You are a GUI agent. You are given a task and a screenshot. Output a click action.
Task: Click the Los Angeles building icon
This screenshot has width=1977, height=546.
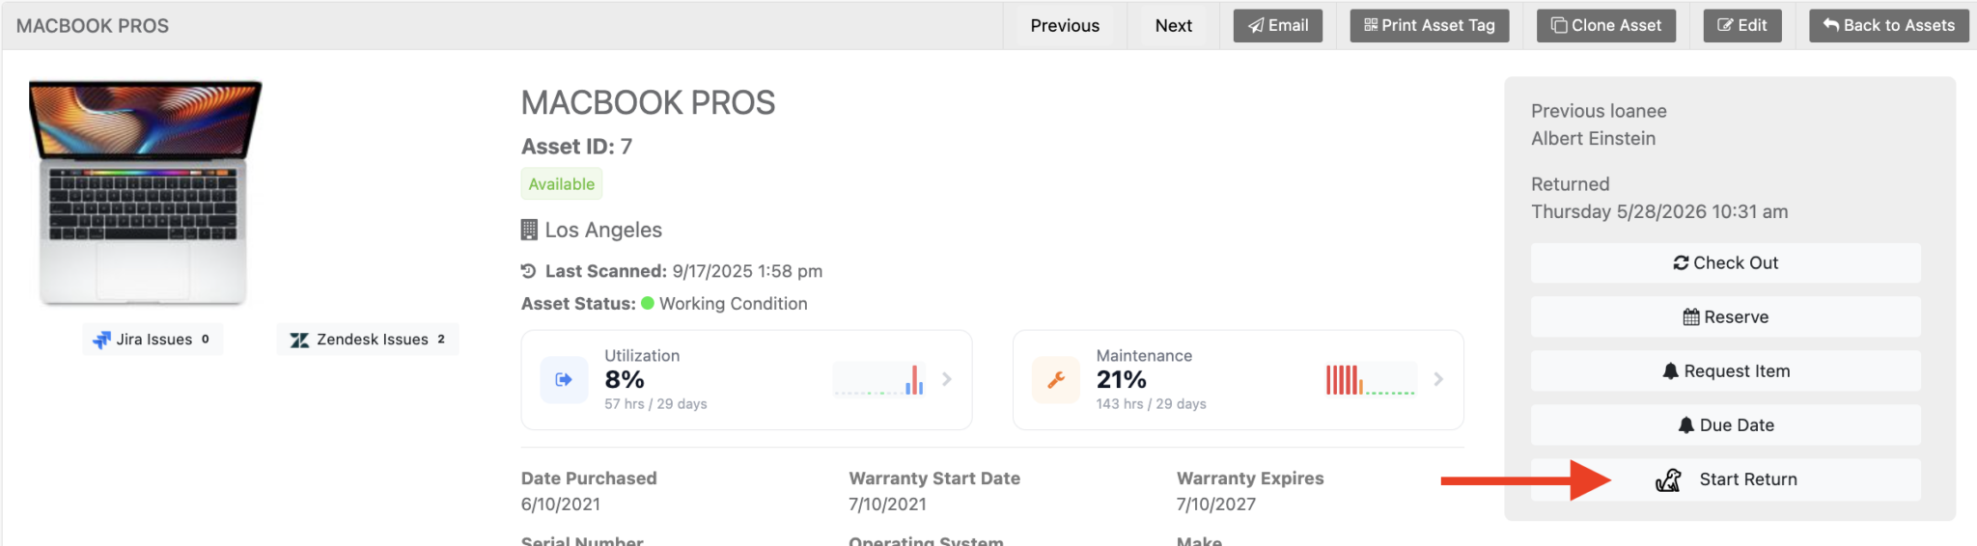(529, 230)
